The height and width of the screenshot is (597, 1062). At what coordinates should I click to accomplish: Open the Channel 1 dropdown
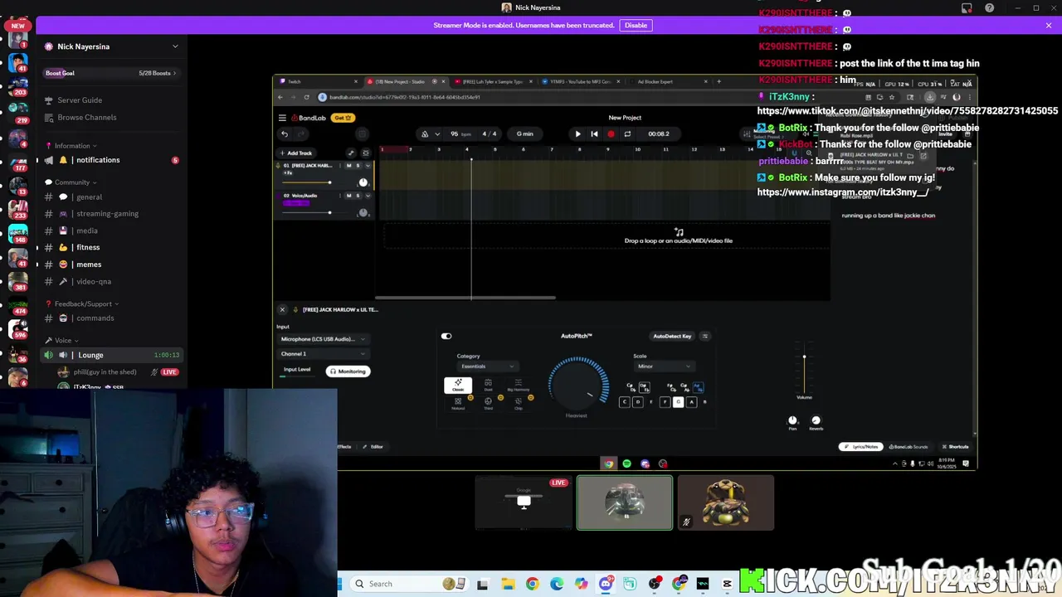[x=322, y=354]
